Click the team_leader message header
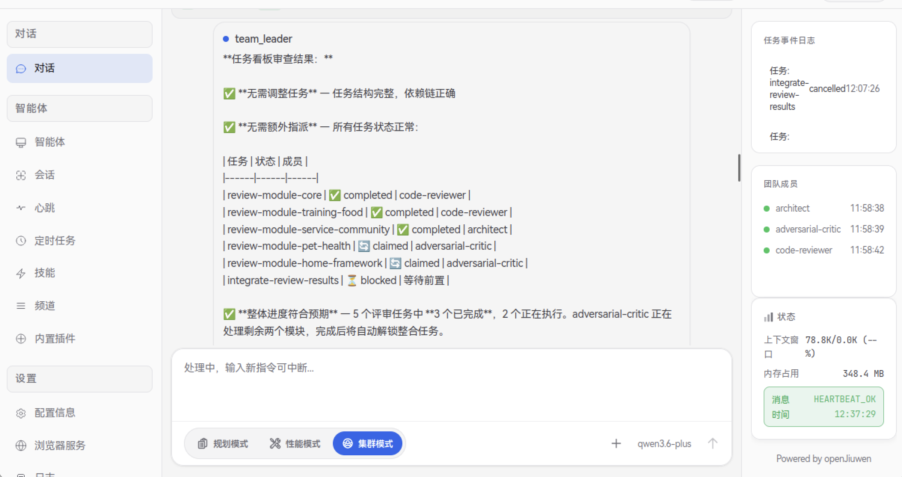902x477 pixels. (263, 39)
